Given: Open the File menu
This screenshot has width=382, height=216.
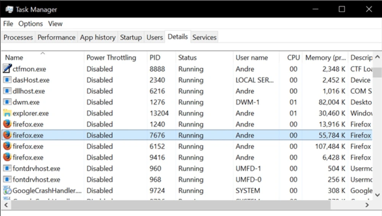Looking at the screenshot, I should click(8, 24).
